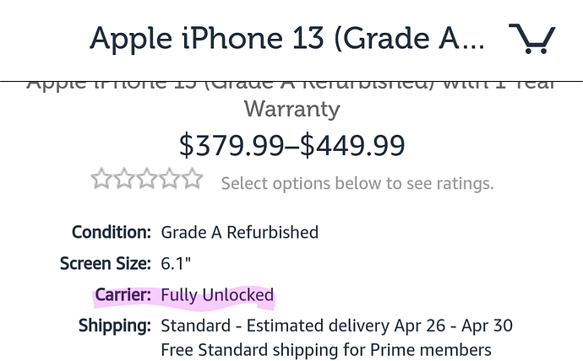The image size is (583, 361).
Task: Open the shopping cart icon
Action: pos(532,38)
